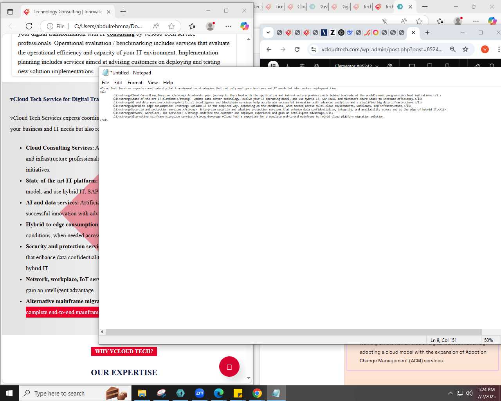Screen dimensions: 501x401
Task: Switch to the Clou tab in background Edge
Action: (296, 7)
